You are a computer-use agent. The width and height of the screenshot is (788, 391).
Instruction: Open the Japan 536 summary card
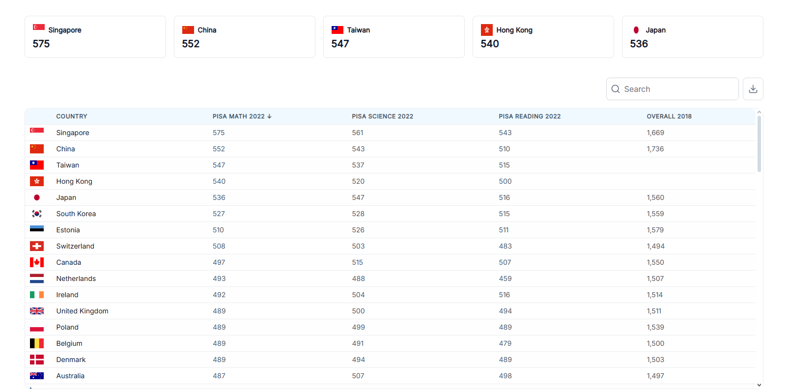(693, 37)
